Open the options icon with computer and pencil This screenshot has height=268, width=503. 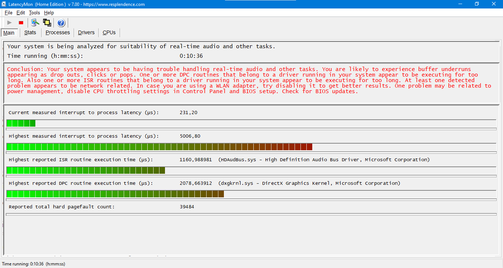35,23
